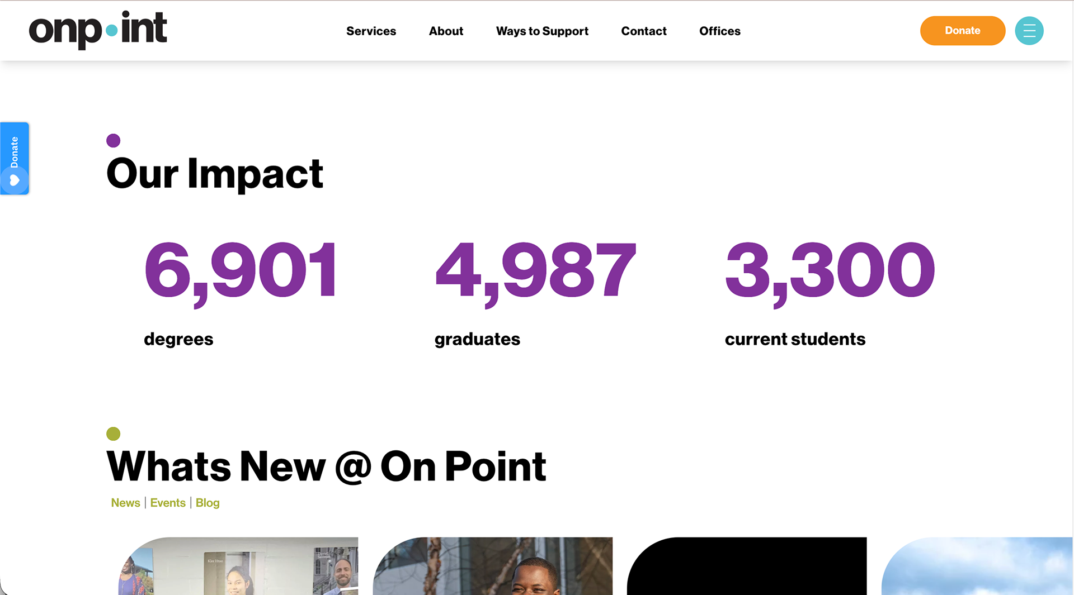
Task: Click the purple dot above Our Impact
Action: click(113, 140)
